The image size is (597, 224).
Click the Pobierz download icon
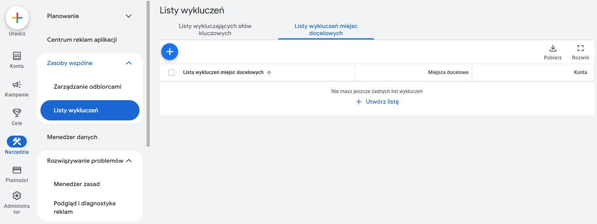click(552, 49)
